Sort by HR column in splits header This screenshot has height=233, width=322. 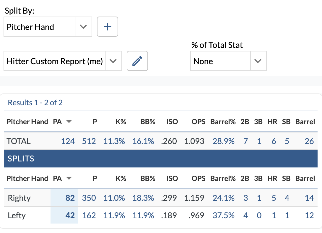tap(272, 178)
